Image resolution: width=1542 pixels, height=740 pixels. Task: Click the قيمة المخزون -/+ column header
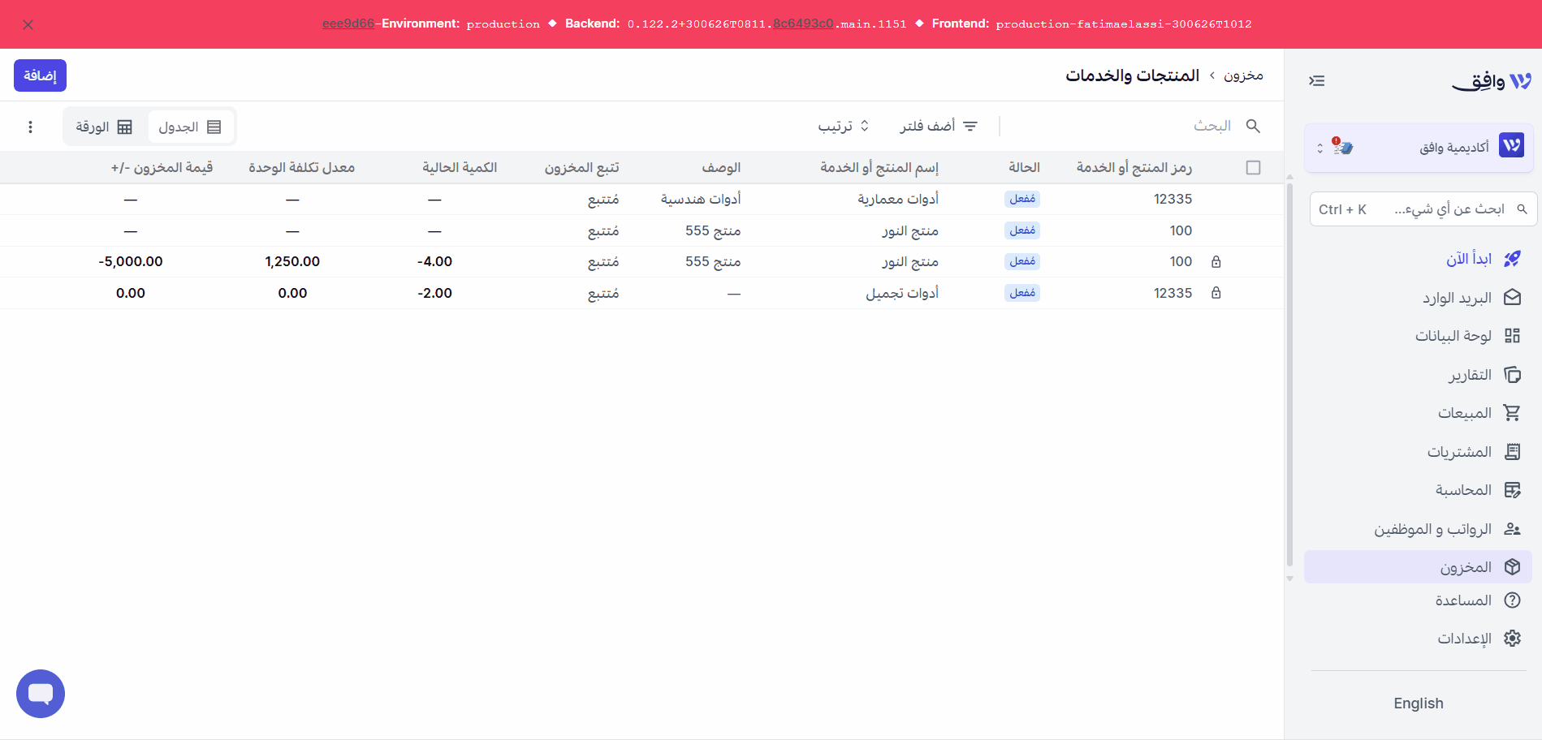coord(162,168)
